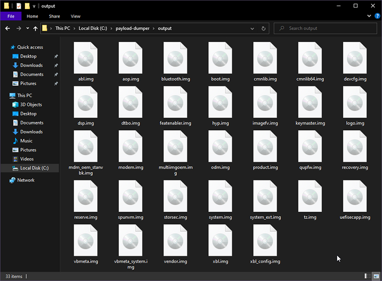Viewport: 382px width, 281px height.
Task: Select the boot.img file
Action: pyautogui.click(x=220, y=58)
